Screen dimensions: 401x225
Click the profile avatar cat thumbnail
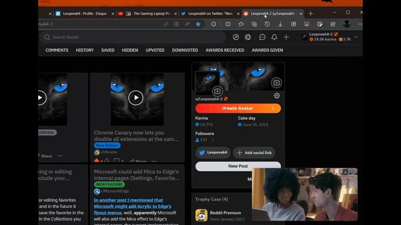(207, 83)
